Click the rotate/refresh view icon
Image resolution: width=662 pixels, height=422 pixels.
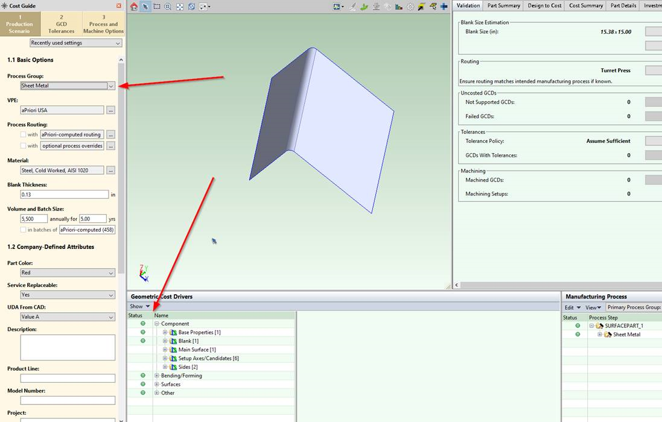[191, 7]
